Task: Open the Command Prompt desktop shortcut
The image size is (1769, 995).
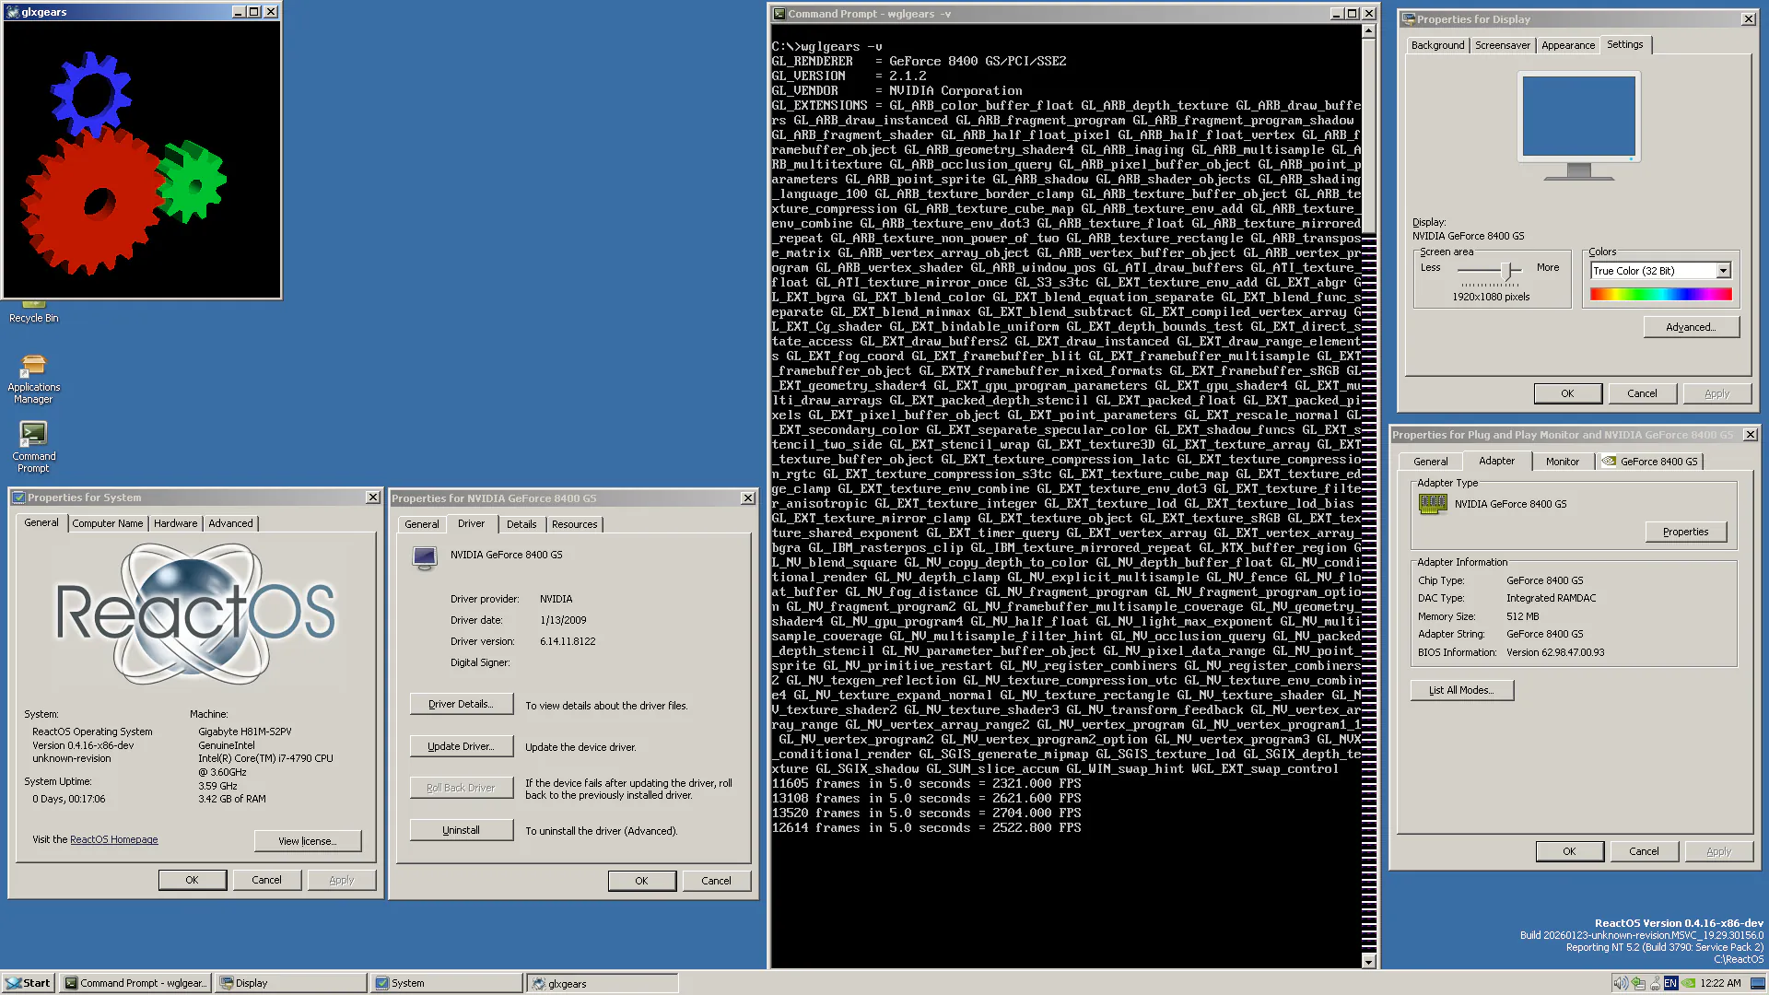Action: tap(33, 447)
